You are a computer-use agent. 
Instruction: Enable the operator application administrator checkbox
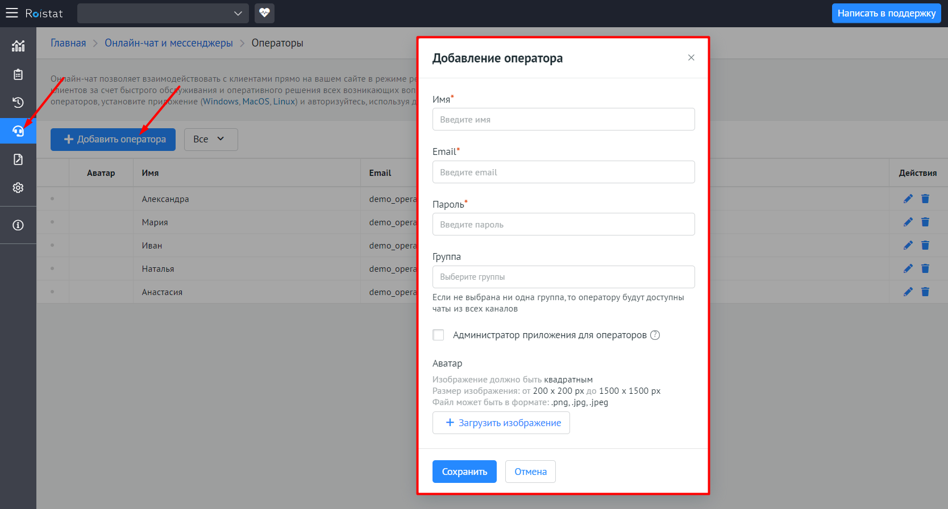tap(438, 335)
